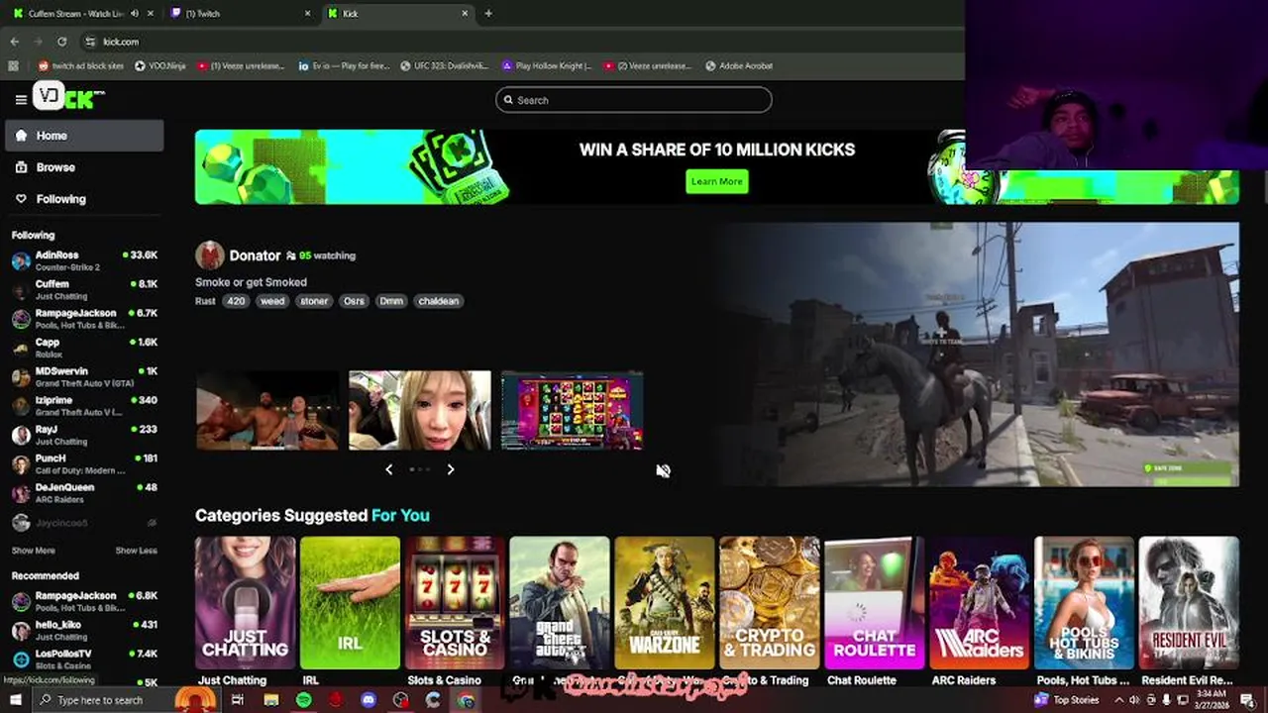
Task: Open the IRL category card
Action: tap(350, 603)
